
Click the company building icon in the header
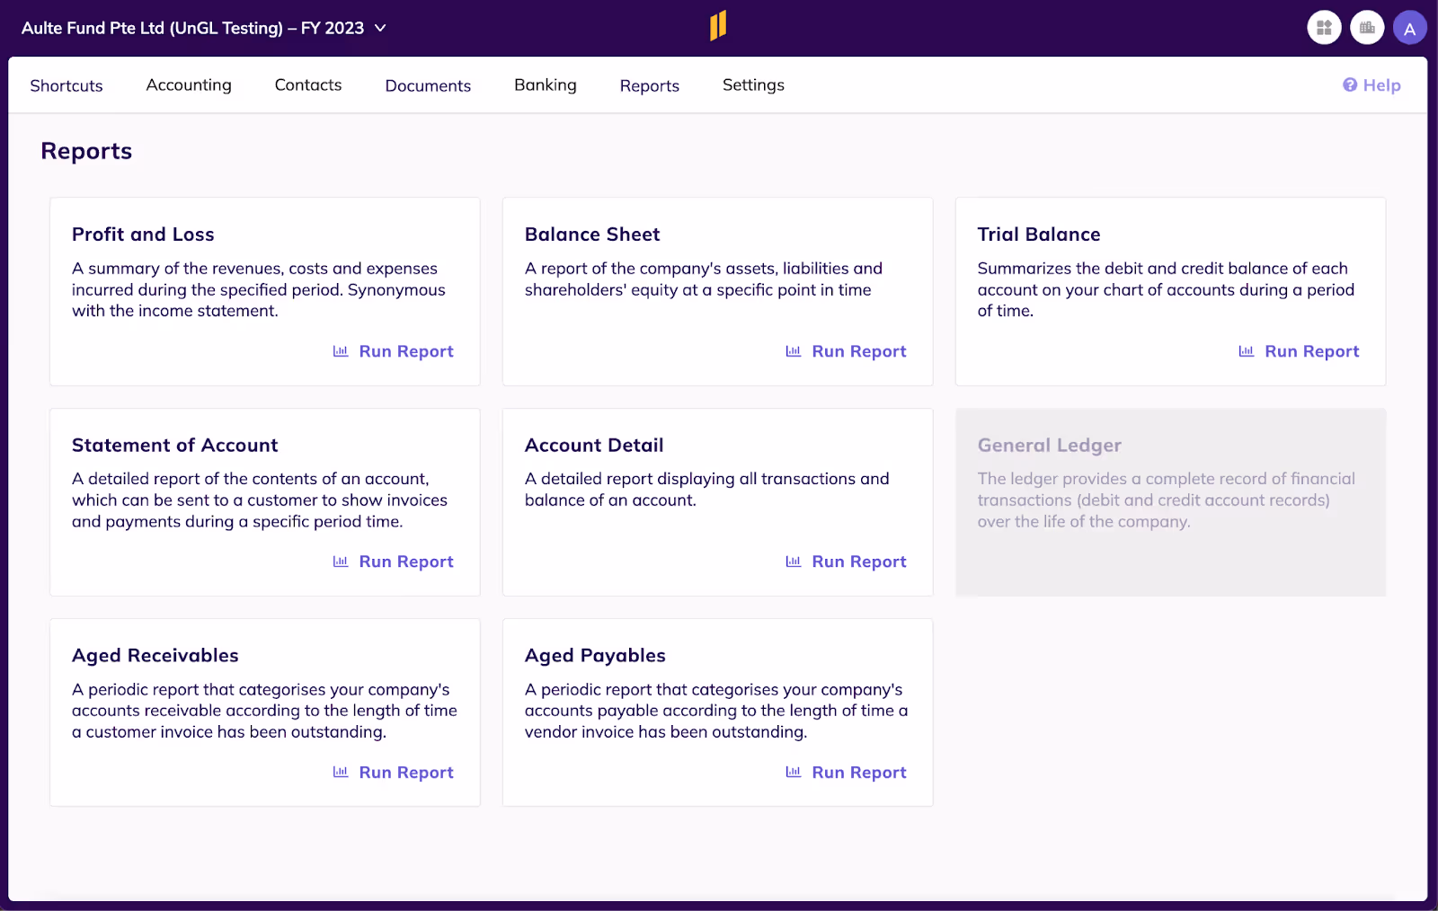[x=1366, y=27]
